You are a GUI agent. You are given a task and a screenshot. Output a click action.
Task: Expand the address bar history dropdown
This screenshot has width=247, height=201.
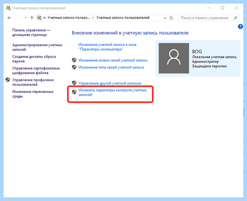click(165, 18)
